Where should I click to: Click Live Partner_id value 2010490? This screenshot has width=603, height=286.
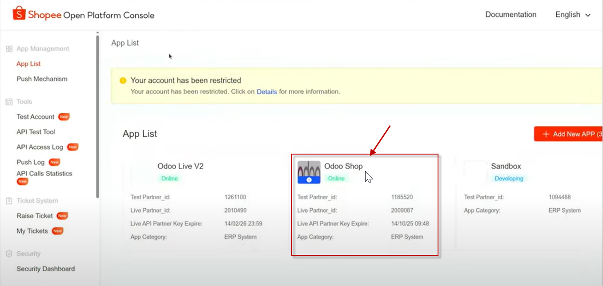235,211
